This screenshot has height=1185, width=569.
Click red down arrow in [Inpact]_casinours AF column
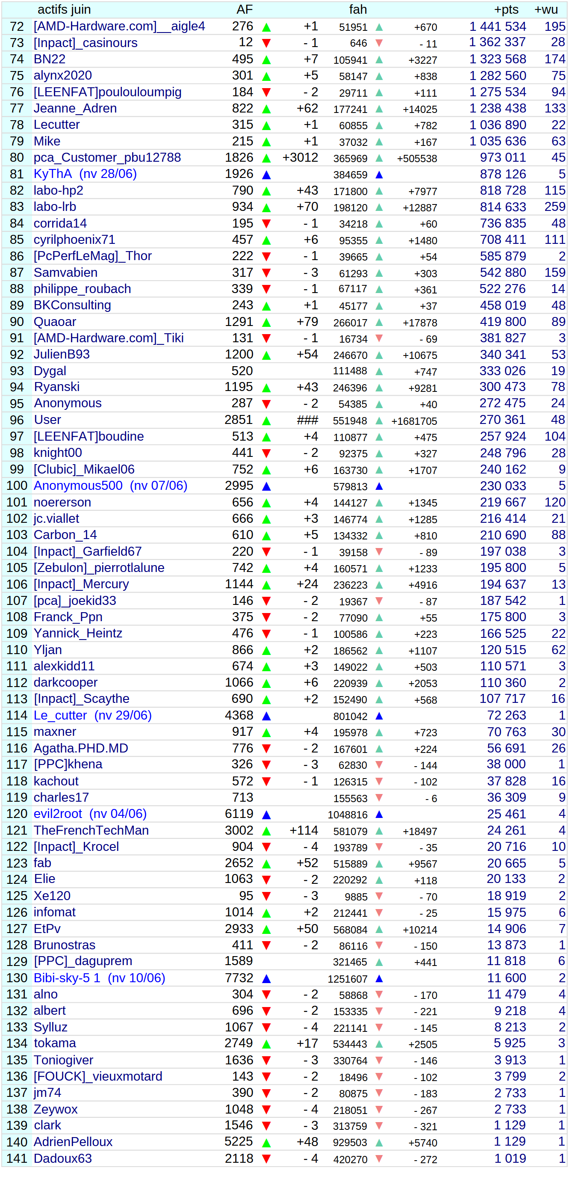pyautogui.click(x=266, y=43)
